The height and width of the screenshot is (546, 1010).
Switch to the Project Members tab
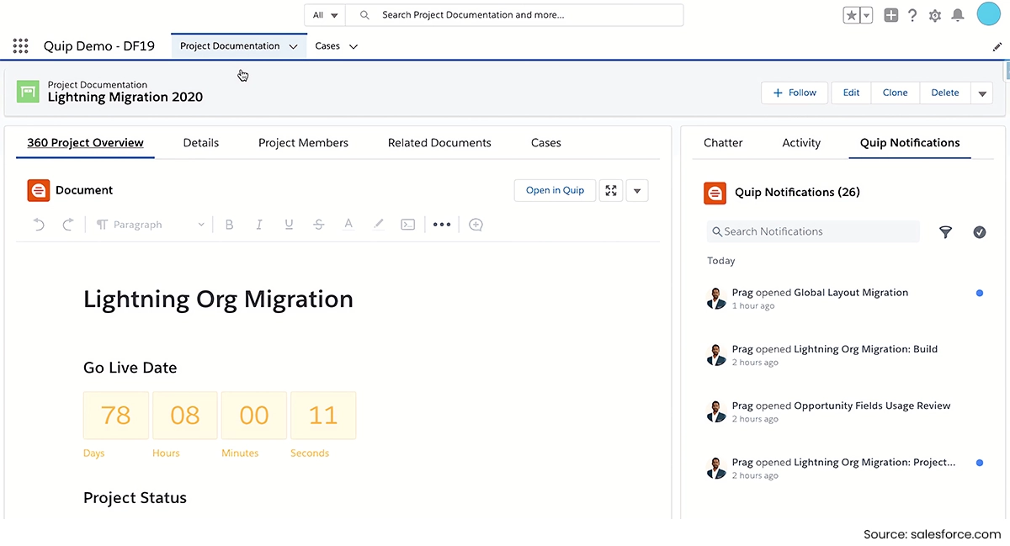coord(303,143)
